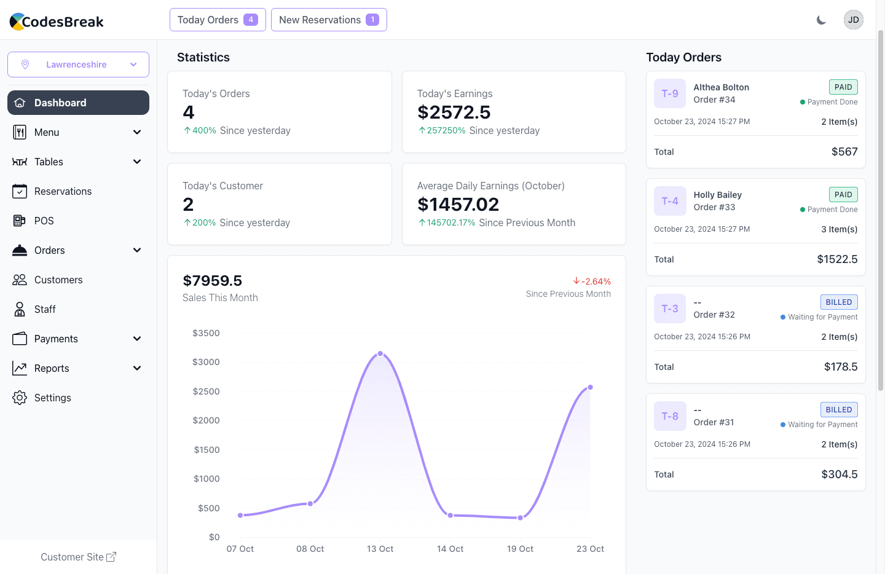This screenshot has height=574, width=885.
Task: Toggle dark mode with the moon icon
Action: pos(821,20)
